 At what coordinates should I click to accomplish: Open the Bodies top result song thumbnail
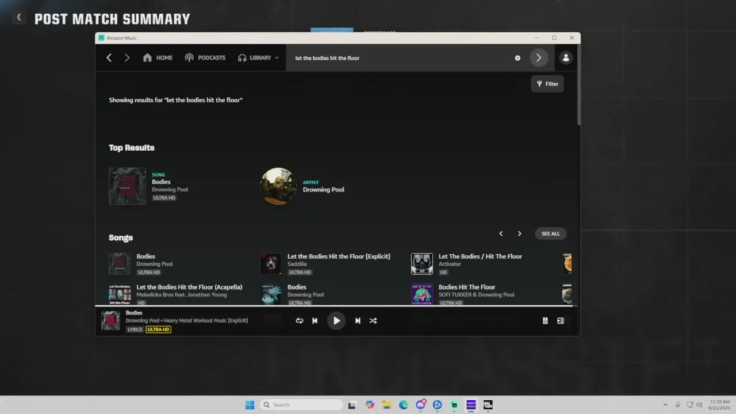tap(127, 186)
